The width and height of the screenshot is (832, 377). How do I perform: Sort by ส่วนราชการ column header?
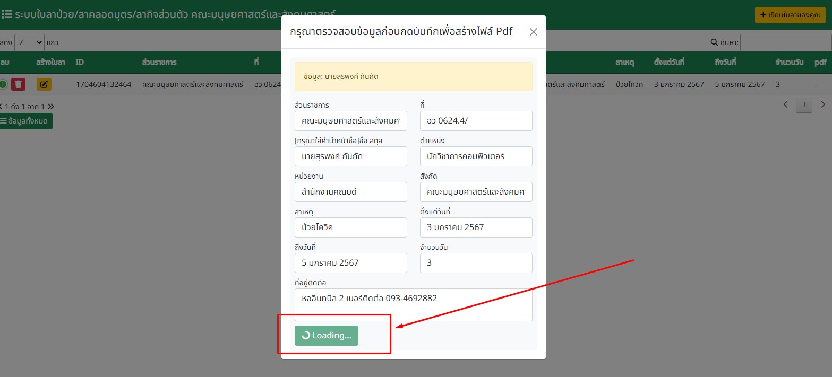pos(159,63)
